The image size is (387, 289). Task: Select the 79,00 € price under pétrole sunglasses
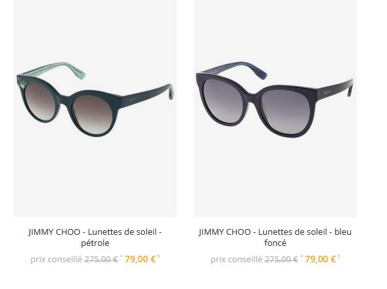coord(140,259)
